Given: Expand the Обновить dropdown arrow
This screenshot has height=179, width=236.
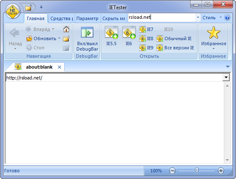Looking at the screenshot, I should point(59,38).
